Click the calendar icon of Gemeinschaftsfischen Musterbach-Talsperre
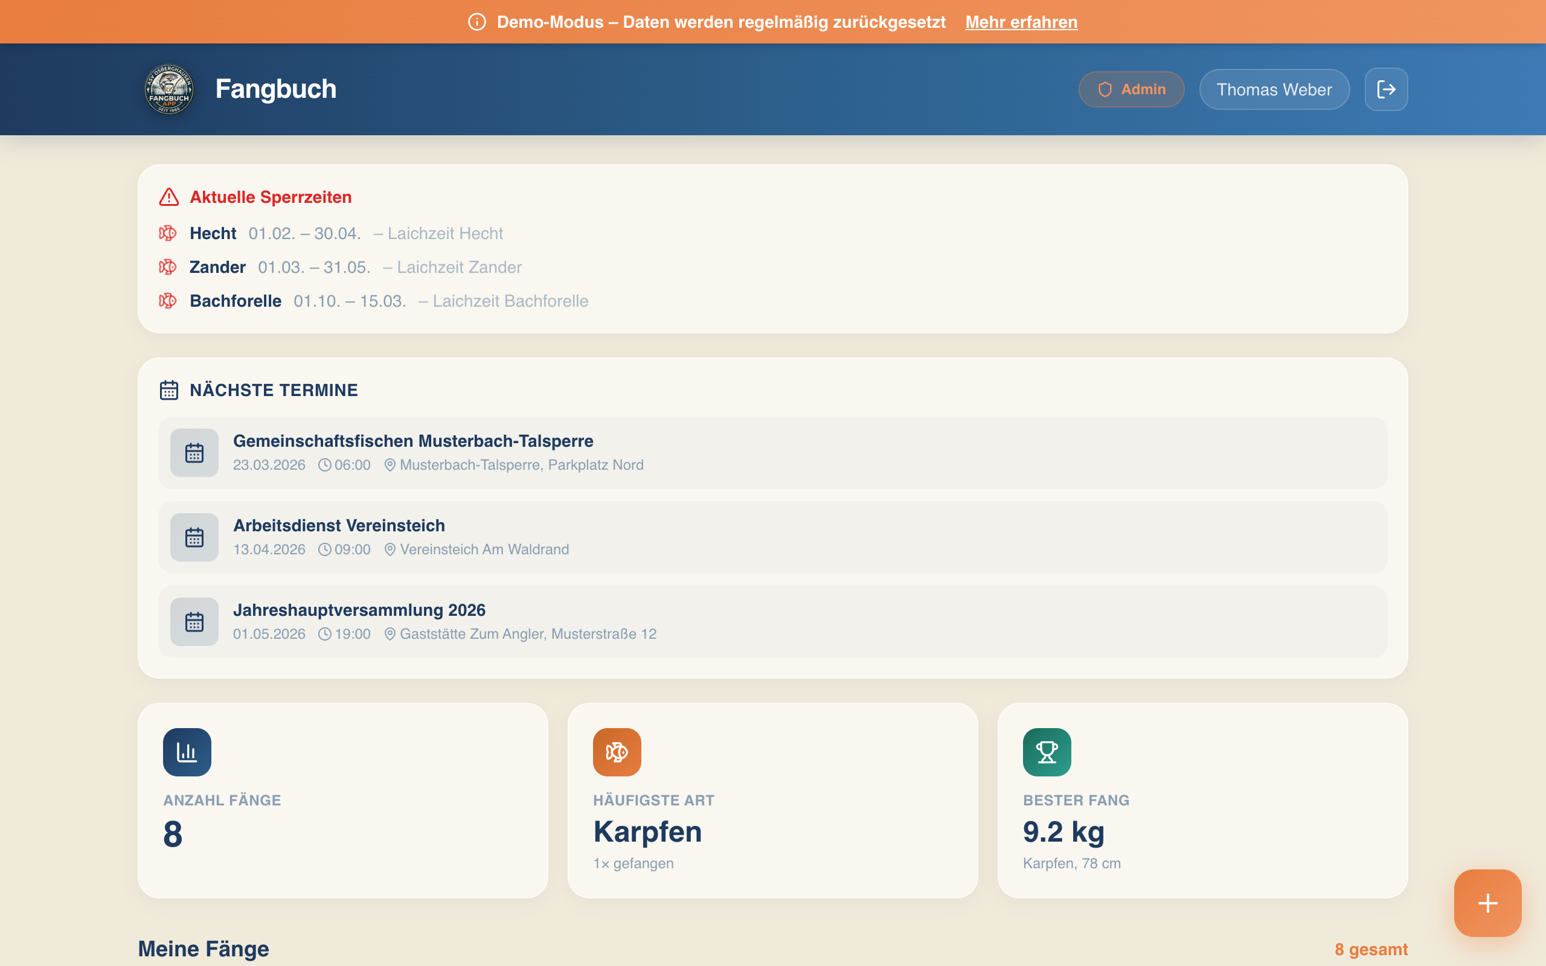1546x966 pixels. (x=194, y=452)
